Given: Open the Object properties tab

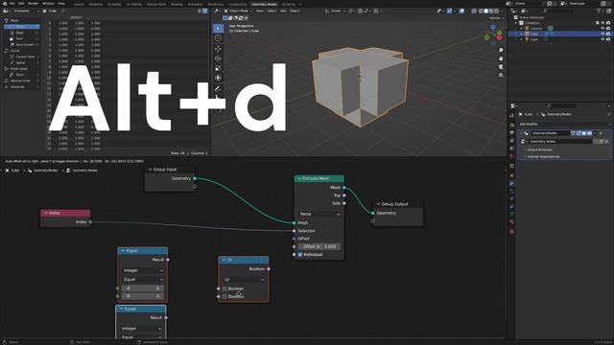Looking at the screenshot, I should [511, 175].
